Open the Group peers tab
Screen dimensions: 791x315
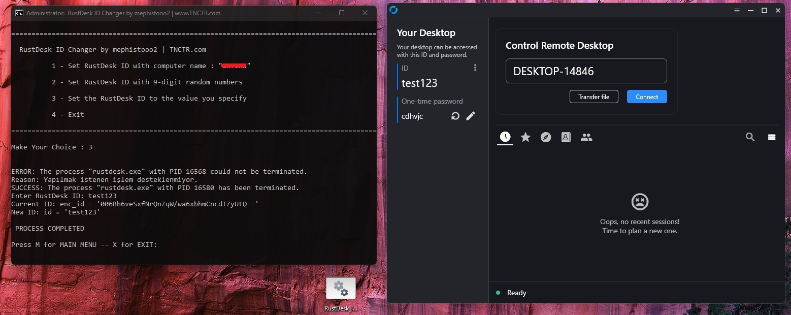(586, 137)
